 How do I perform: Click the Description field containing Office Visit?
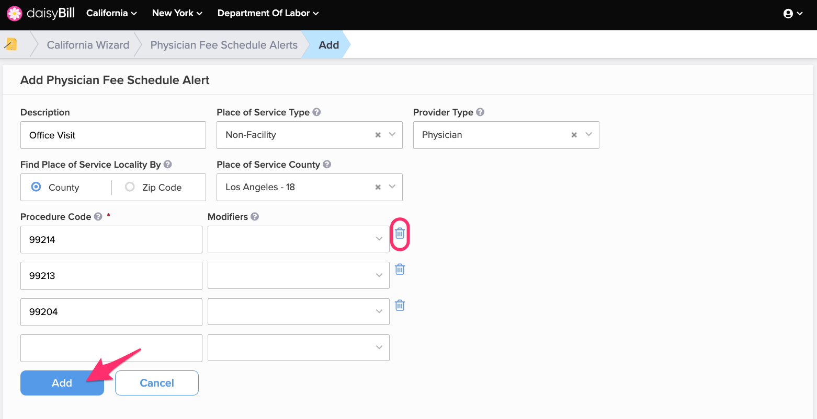113,135
